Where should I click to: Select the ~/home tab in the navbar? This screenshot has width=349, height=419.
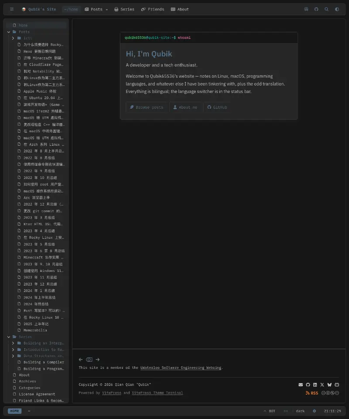(71, 9)
